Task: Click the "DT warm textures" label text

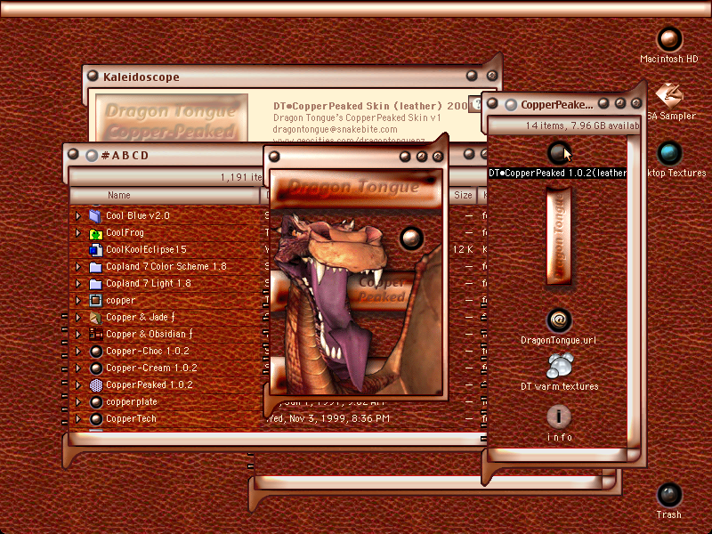Action: [x=560, y=387]
